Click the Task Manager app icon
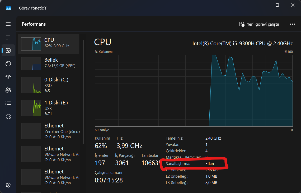Viewport: 301px width, 193px height. click(x=8, y=8)
